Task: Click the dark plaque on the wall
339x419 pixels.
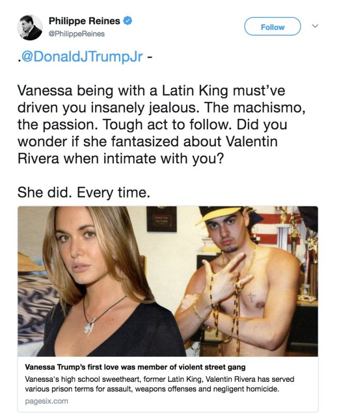Action: (161, 219)
